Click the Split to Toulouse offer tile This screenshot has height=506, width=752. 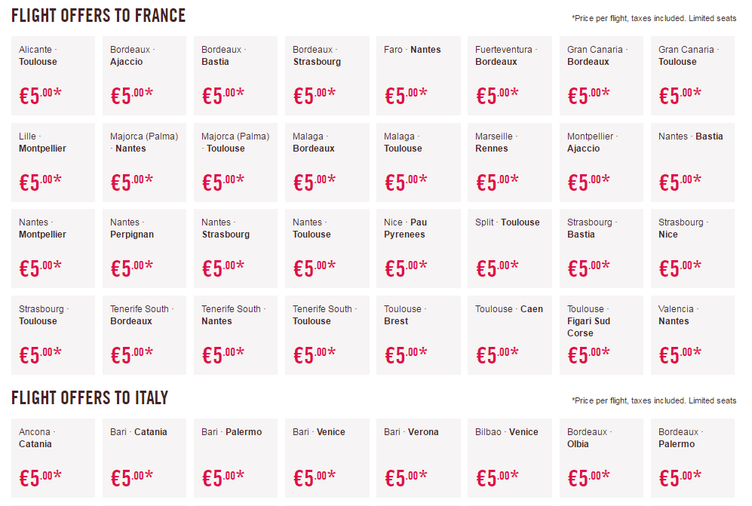pyautogui.click(x=510, y=248)
